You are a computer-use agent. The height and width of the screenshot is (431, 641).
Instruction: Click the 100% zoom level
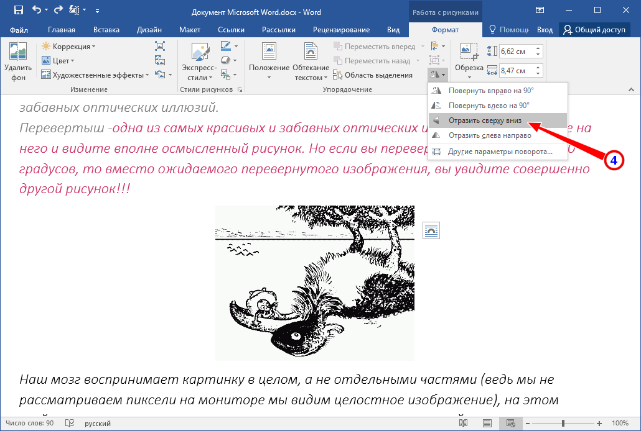(x=620, y=424)
